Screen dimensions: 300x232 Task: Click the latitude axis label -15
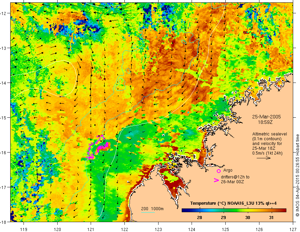pos(3,117)
